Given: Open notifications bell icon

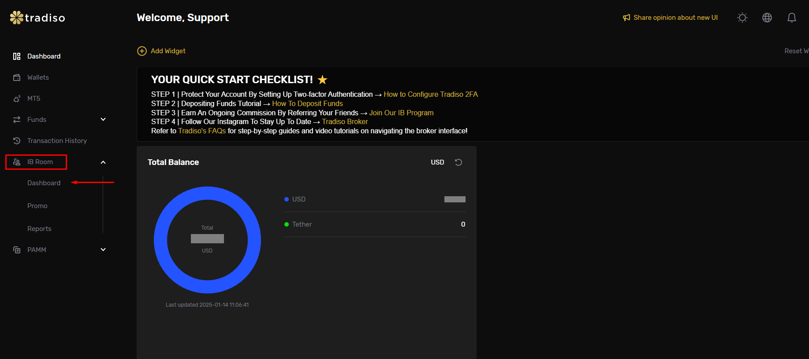Looking at the screenshot, I should 792,18.
